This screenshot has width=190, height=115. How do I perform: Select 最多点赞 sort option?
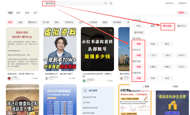[x=167, y=26]
